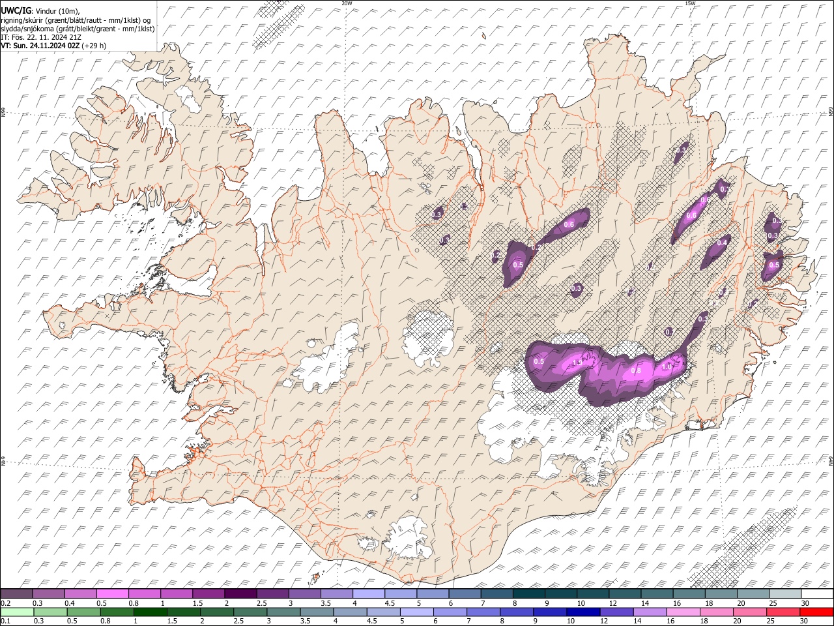Click the UWC/IG Vindur (10m) title line
Viewport: 834px width, 626px height.
coord(41,10)
